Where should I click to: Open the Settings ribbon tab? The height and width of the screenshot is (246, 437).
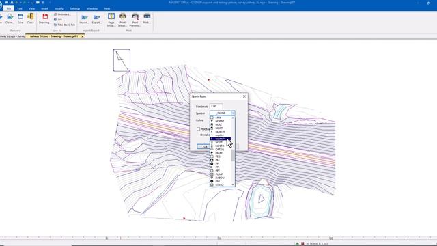click(74, 8)
